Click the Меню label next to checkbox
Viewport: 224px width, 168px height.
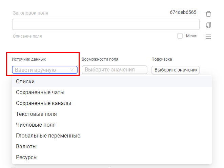[191, 36]
